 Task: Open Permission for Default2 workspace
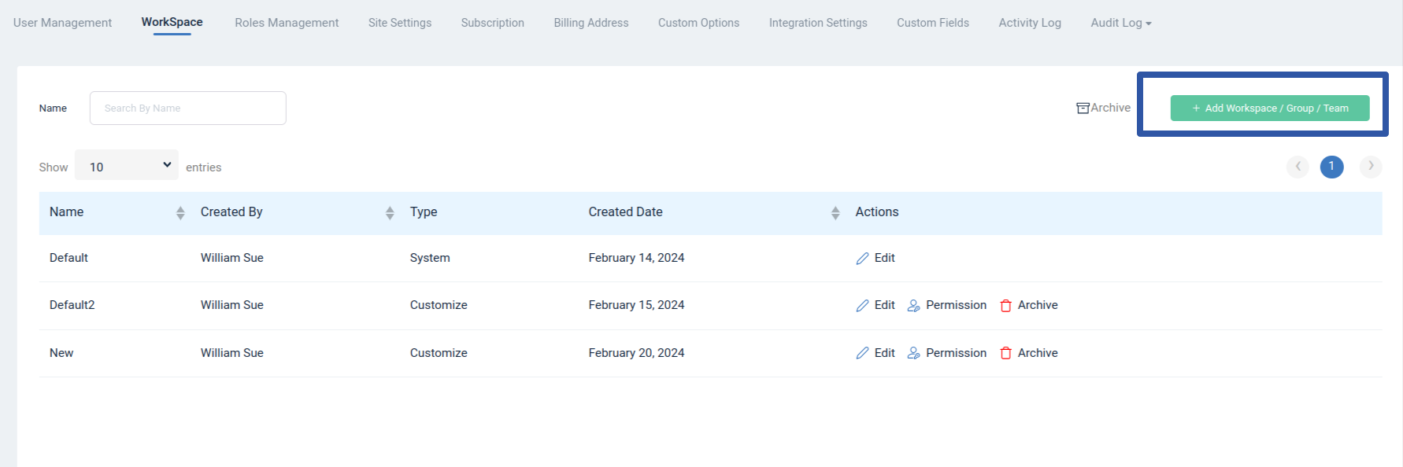(956, 305)
